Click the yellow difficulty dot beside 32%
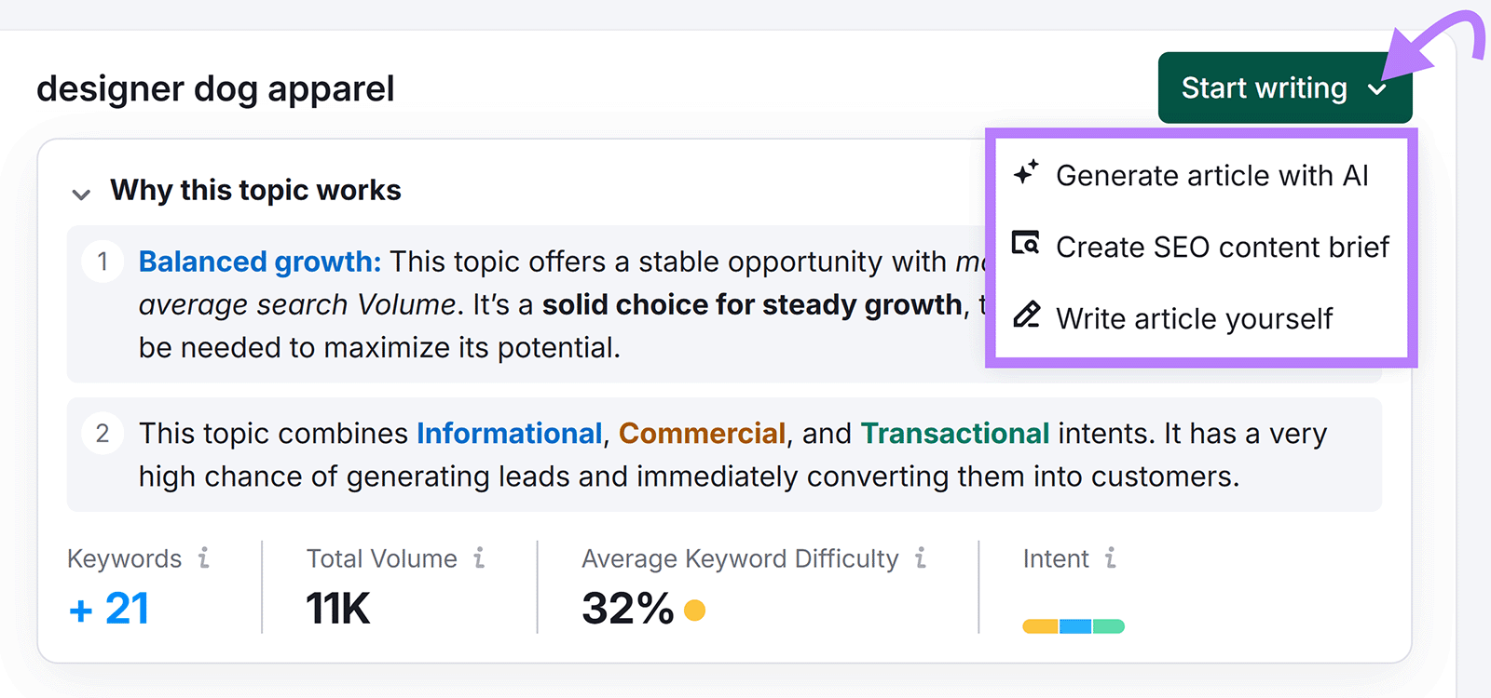Viewport: 1491px width, 698px height. coord(693,611)
